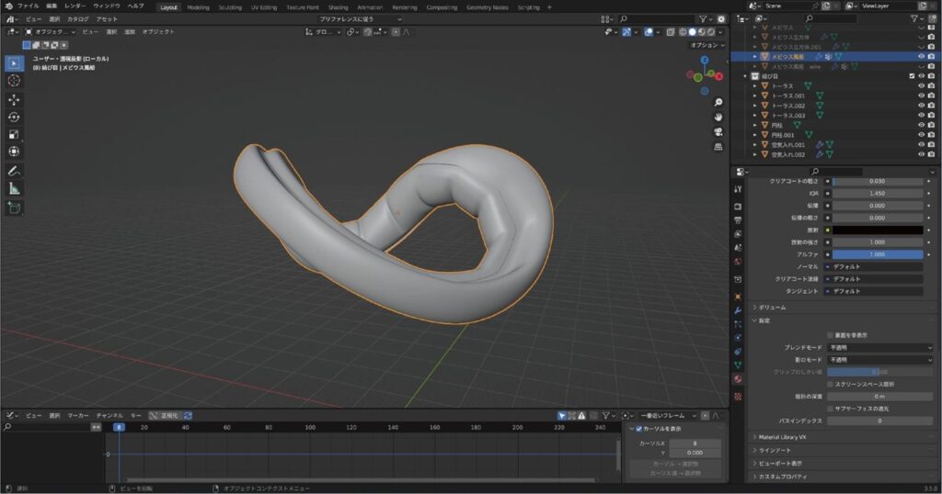Enable スクリーンスペース屈折 checkbox

[831, 384]
